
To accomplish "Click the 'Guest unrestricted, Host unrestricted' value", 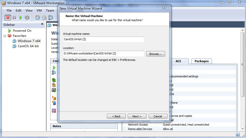I will pyautogui.click(x=186, y=125).
